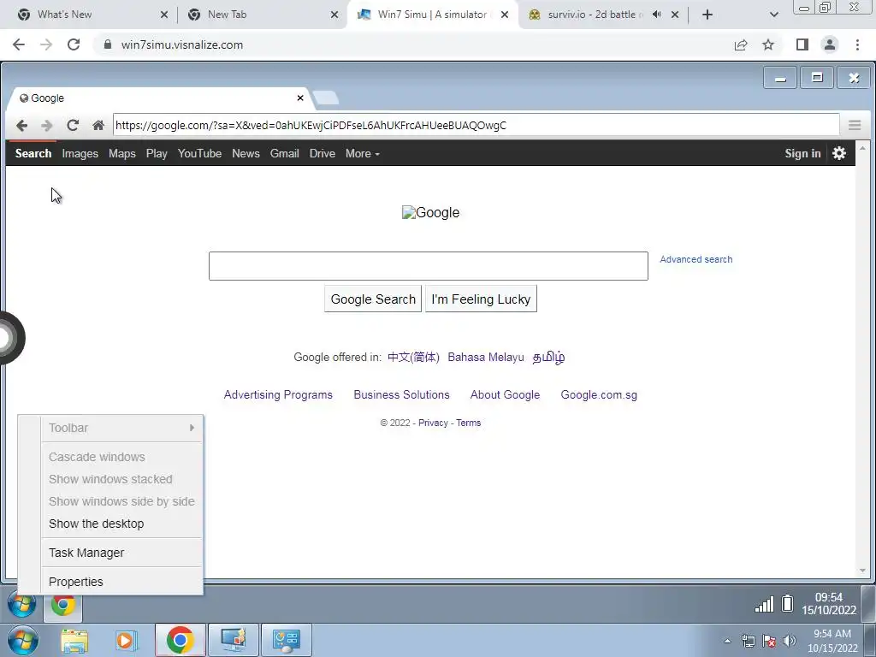
Task: Click the simulated browser forward arrow
Action: click(47, 126)
